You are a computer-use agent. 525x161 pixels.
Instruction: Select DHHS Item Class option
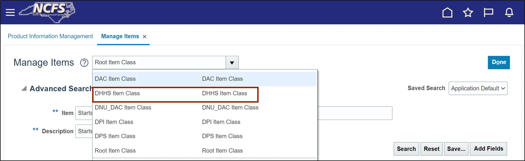[117, 93]
